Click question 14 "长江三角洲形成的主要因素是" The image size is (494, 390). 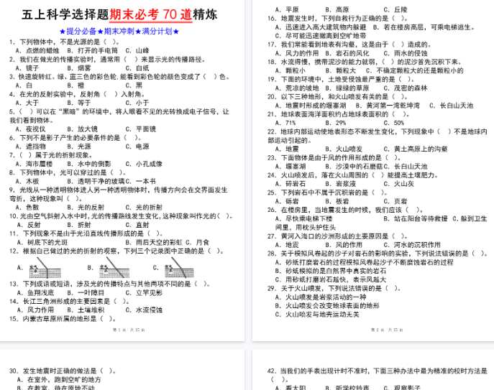[69, 301]
